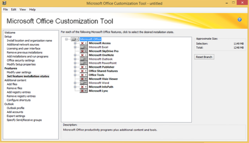Click the Microsoft SkyDrive Pro install state icon
The width and height of the screenshot is (249, 143).
pyautogui.click(x=83, y=51)
